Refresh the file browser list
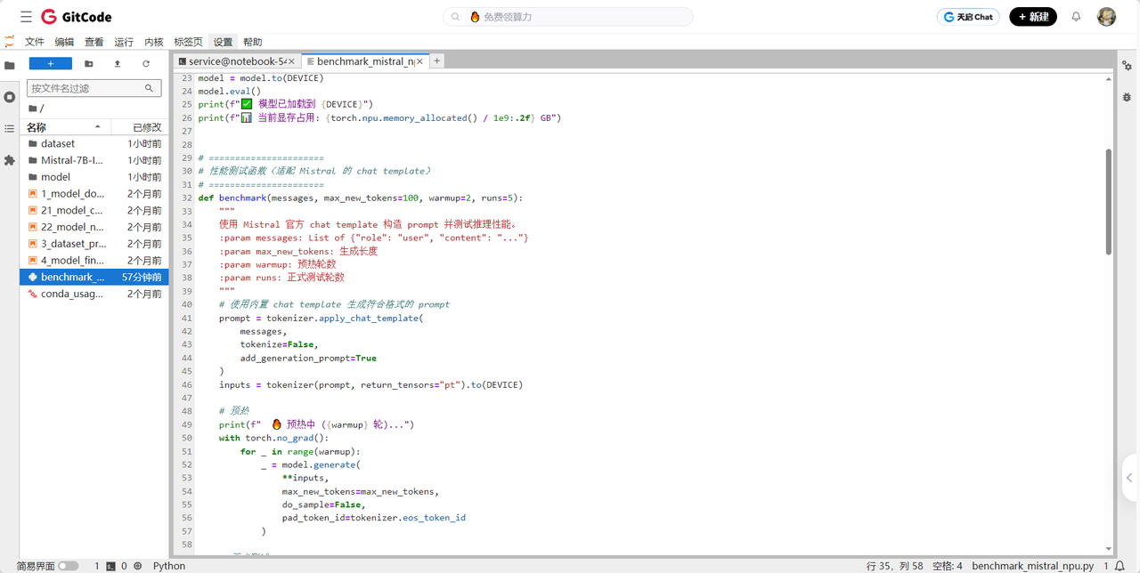 click(146, 64)
